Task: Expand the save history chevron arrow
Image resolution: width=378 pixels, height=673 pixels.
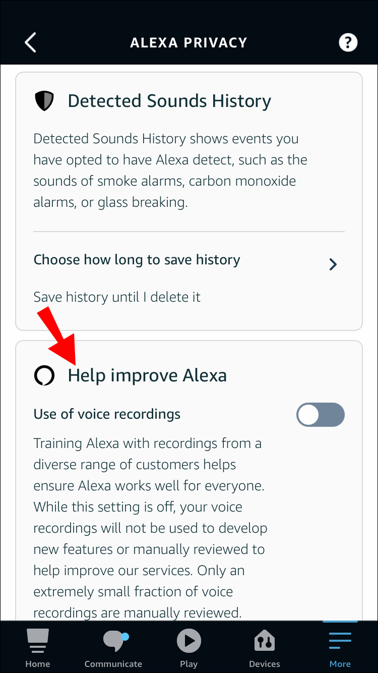Action: 333,264
